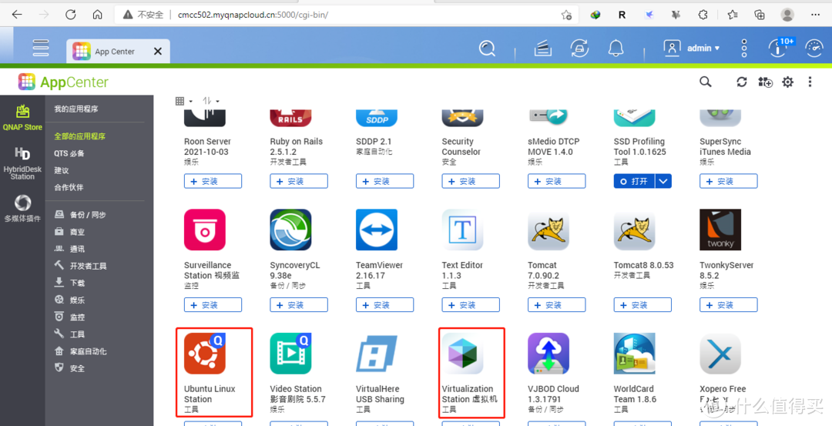The image size is (832, 426).
Task: Open the info icon with 10+ badge
Action: coord(778,49)
